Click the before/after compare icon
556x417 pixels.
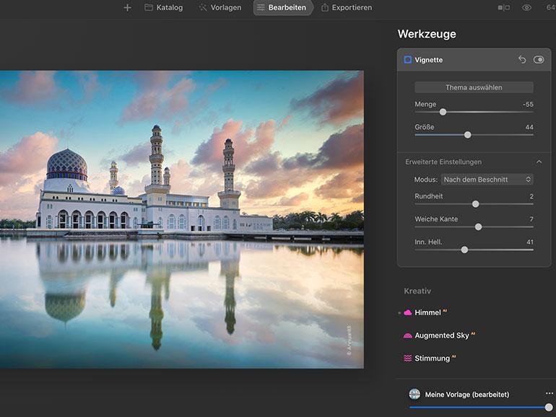[x=503, y=8]
